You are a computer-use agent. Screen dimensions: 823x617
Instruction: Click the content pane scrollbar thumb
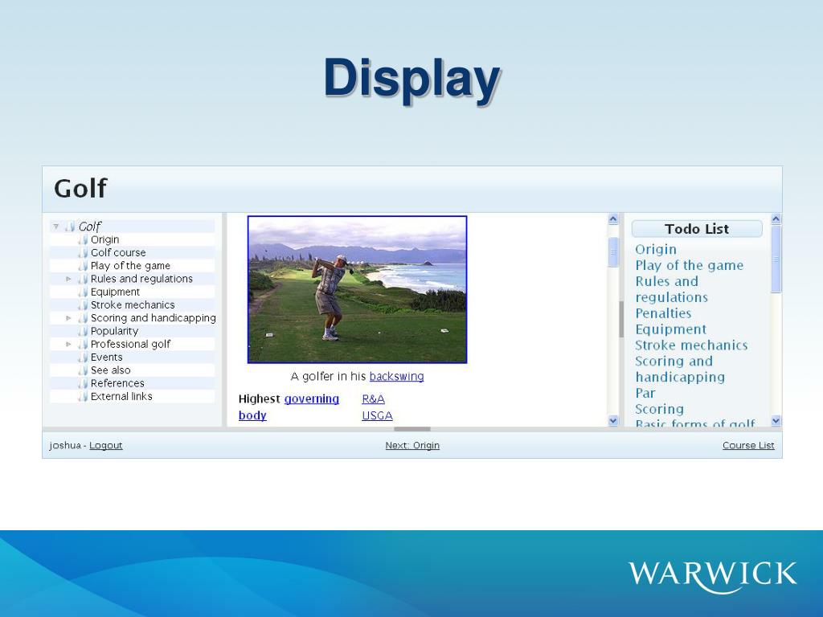click(x=613, y=252)
